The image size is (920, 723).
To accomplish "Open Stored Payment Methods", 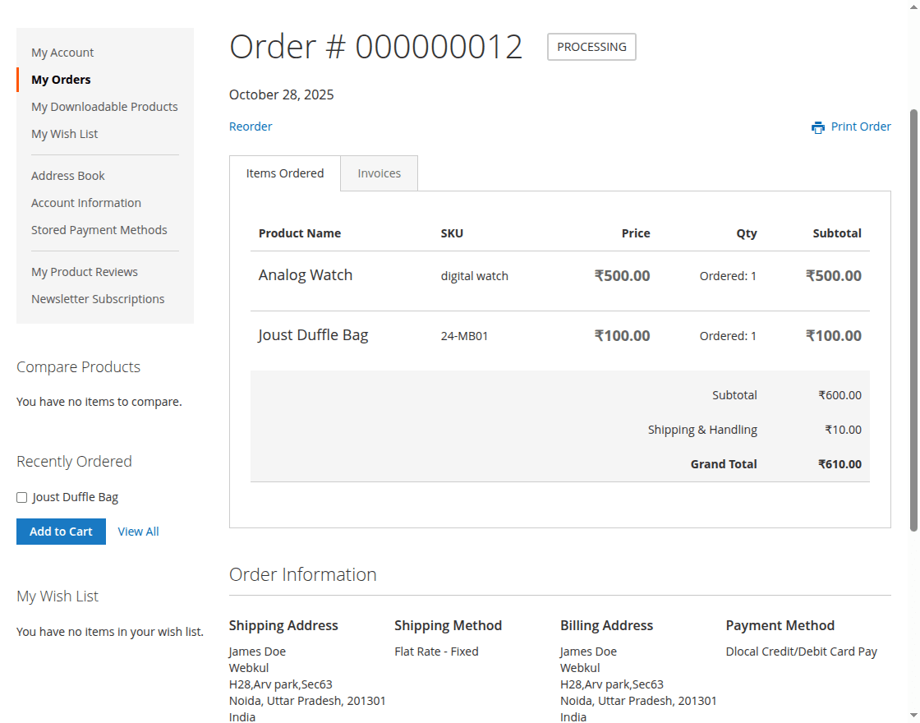I will click(99, 229).
